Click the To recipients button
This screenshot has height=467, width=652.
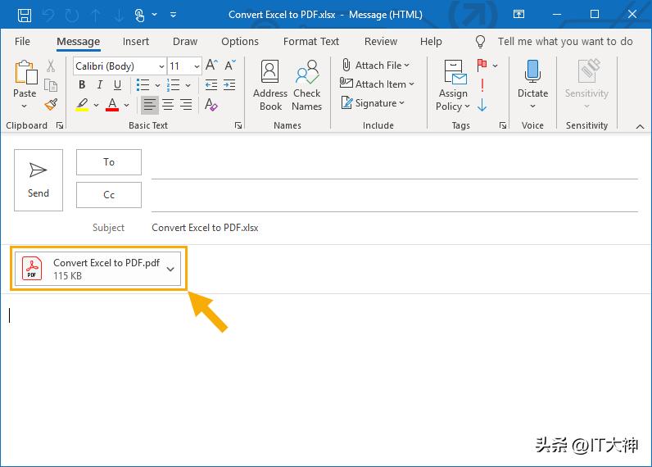tap(109, 162)
